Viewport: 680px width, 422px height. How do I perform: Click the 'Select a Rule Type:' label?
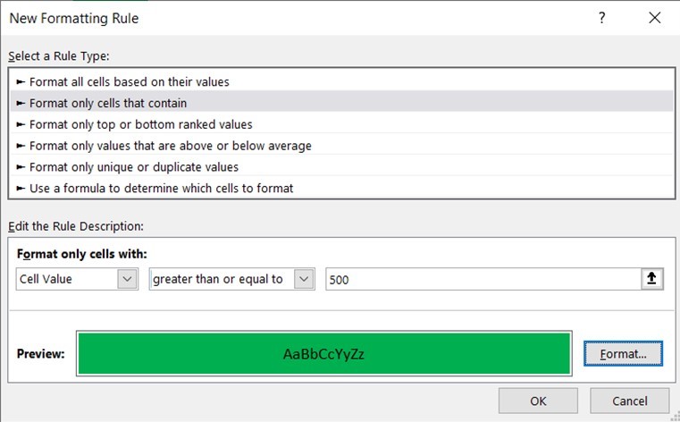59,55
